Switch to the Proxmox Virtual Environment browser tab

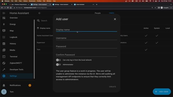pos(19,5)
